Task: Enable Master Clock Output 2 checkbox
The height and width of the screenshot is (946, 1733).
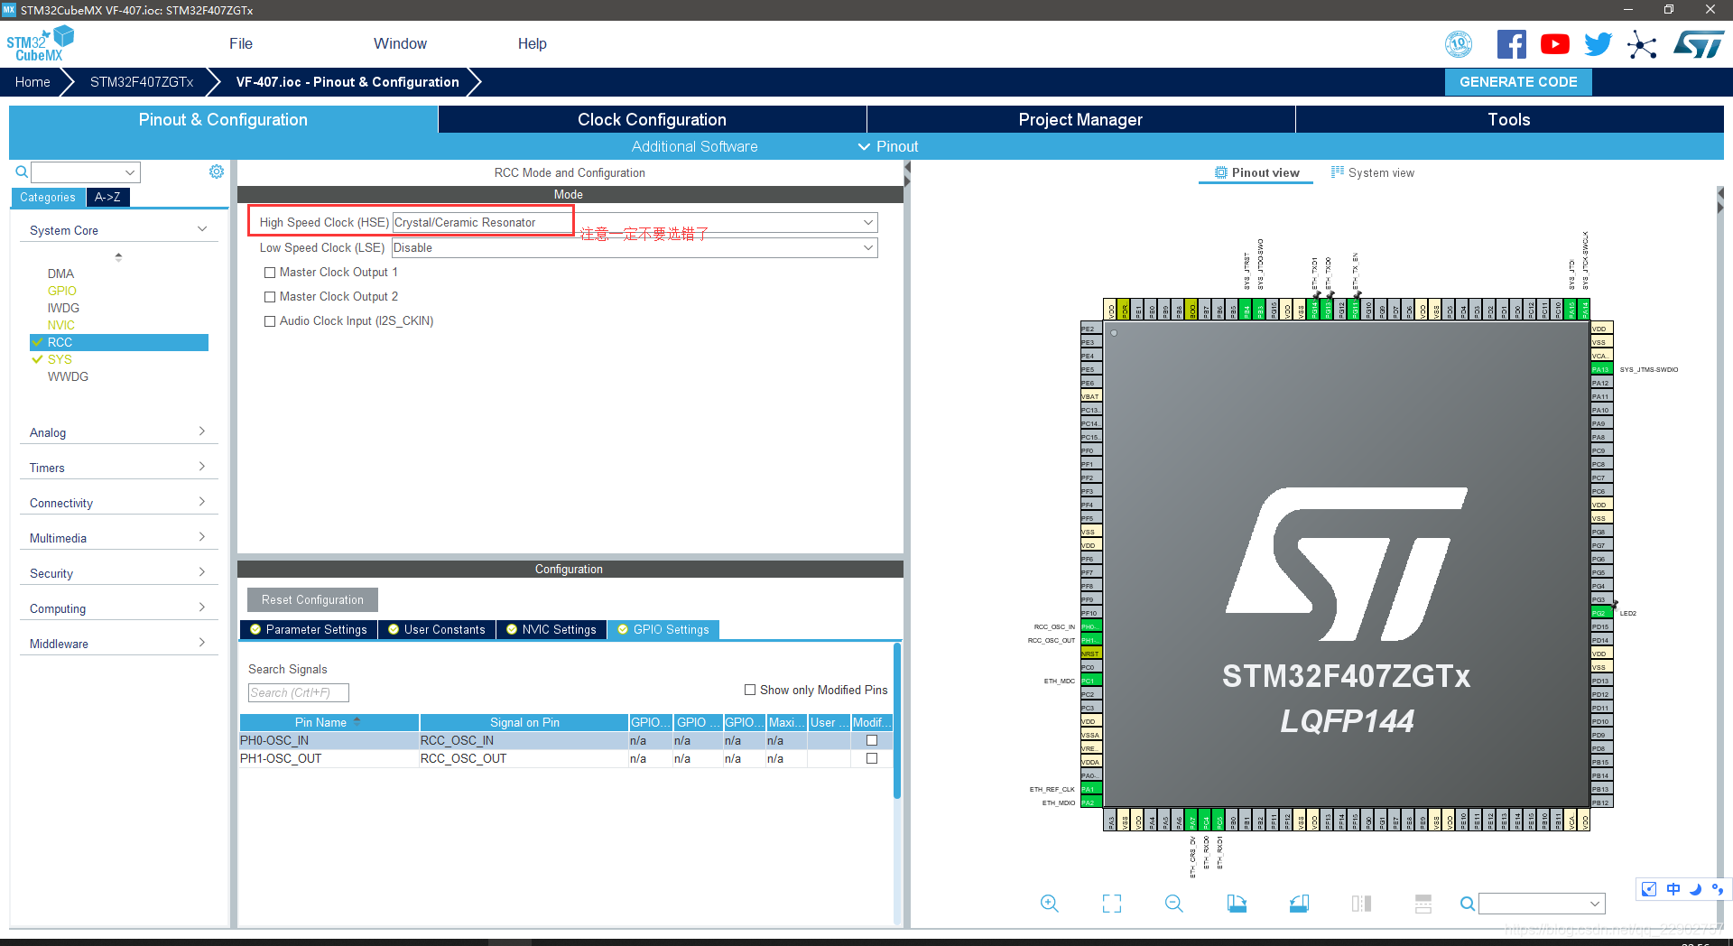Action: pos(269,297)
